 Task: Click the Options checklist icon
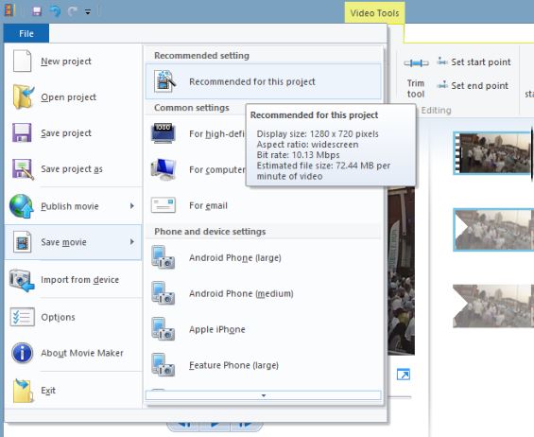point(22,317)
